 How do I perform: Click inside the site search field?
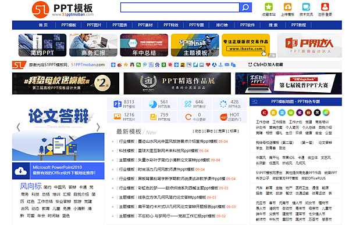tap(180, 8)
